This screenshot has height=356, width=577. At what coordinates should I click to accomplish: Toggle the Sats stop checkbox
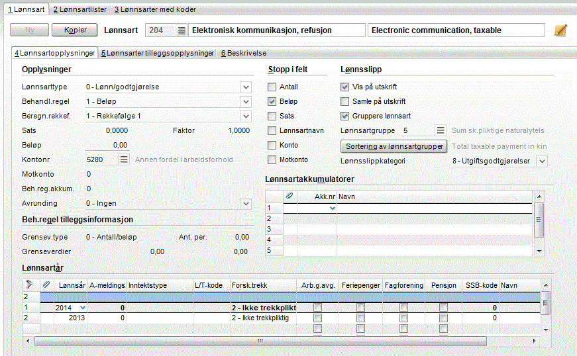tap(272, 116)
